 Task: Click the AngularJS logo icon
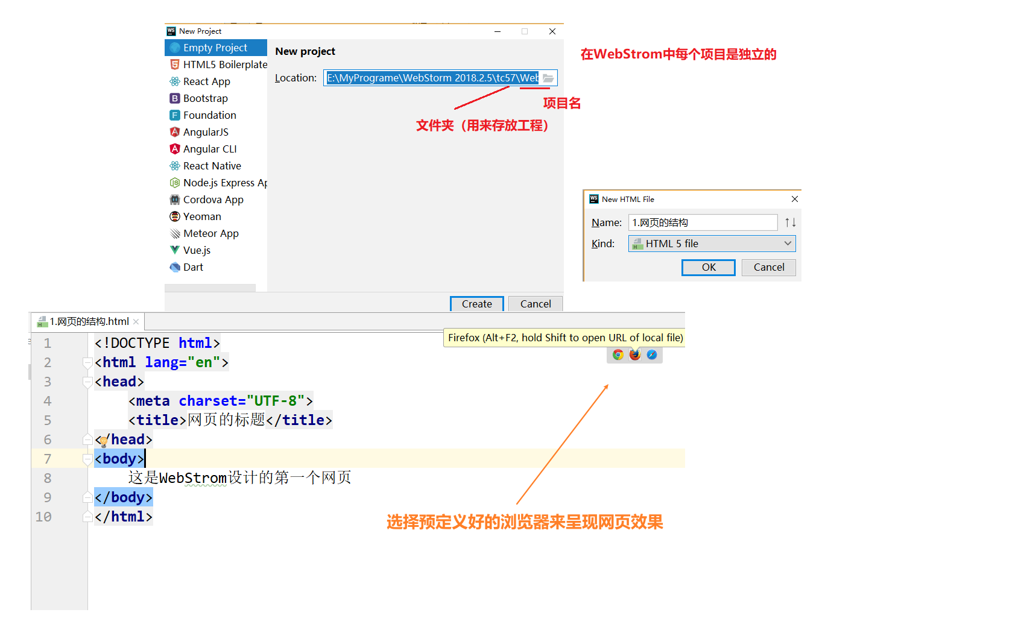pos(175,132)
